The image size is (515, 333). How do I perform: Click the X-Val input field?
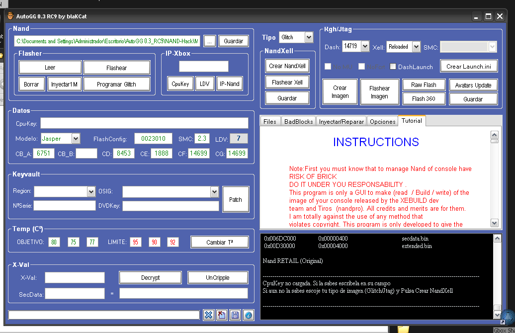click(x=75, y=277)
